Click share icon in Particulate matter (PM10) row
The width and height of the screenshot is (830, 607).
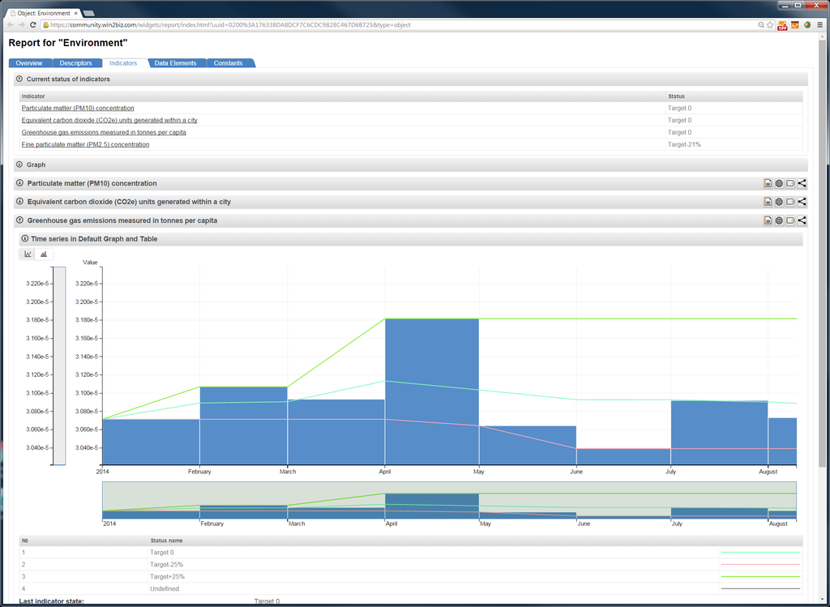pyautogui.click(x=802, y=183)
